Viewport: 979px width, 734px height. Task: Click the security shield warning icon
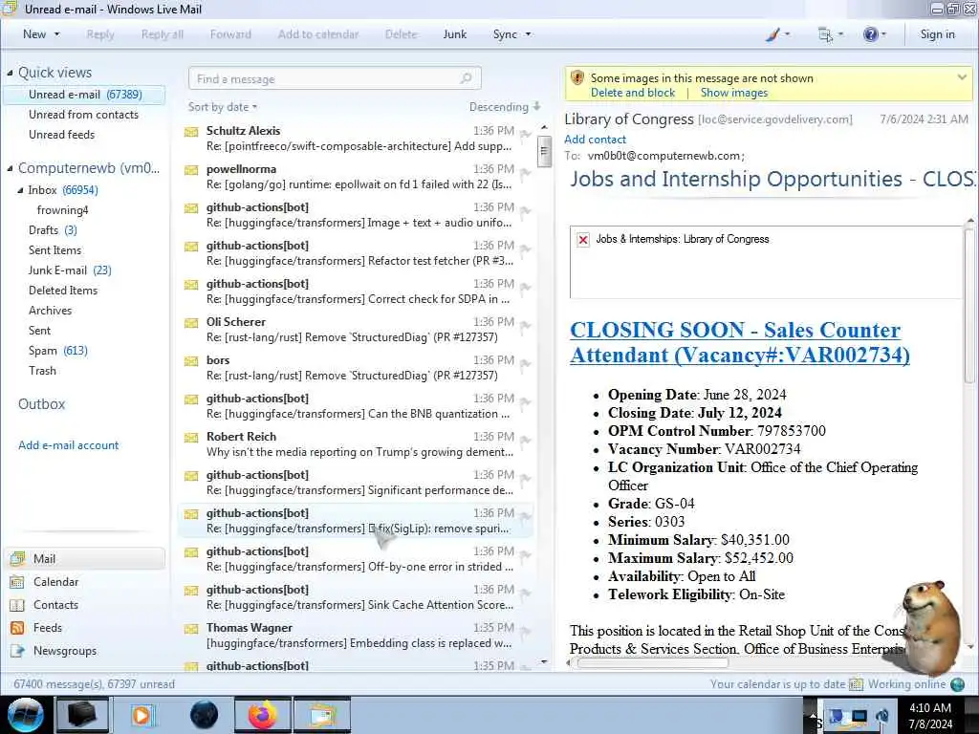point(577,78)
